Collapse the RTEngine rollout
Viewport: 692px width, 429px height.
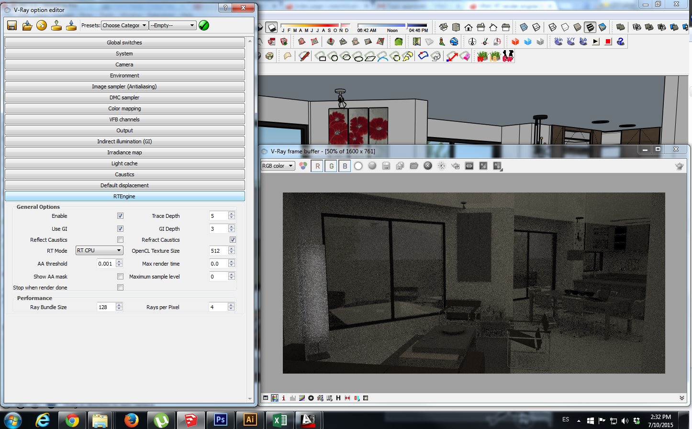coord(124,196)
